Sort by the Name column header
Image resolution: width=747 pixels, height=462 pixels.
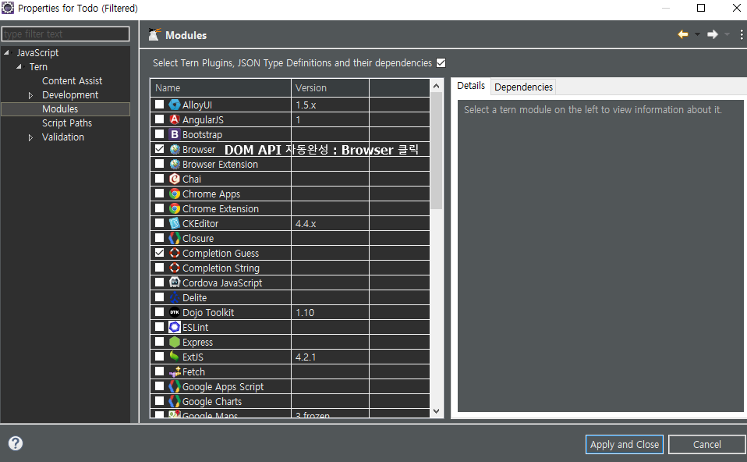click(x=221, y=87)
